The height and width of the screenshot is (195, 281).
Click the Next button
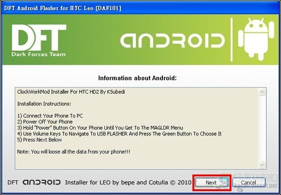(x=211, y=183)
